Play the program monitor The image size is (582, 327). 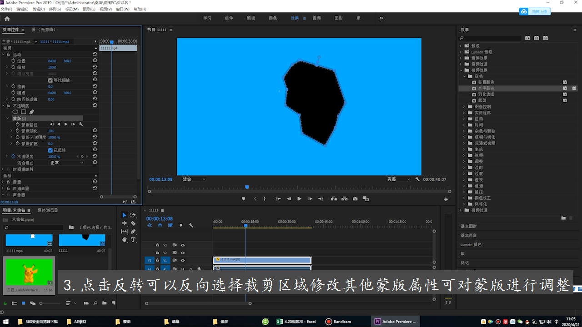(299, 198)
